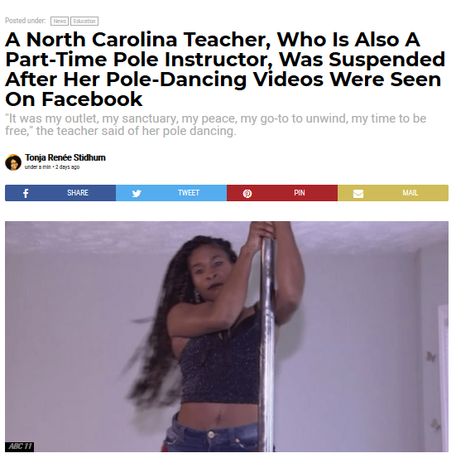Click the Facebook f icon
The image size is (456, 458).
[26, 193]
